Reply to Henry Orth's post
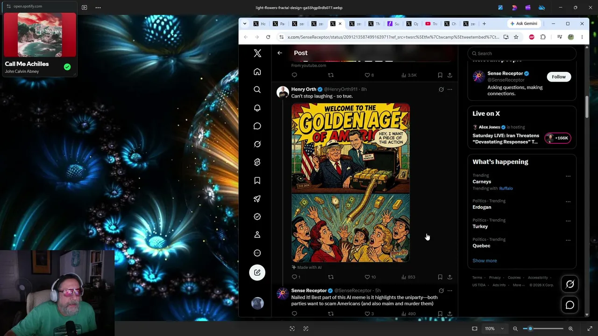This screenshot has height=336, width=598. click(294, 277)
